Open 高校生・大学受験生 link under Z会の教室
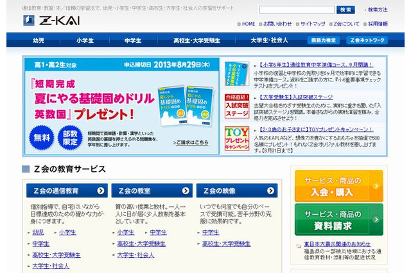 [x=141, y=244]
